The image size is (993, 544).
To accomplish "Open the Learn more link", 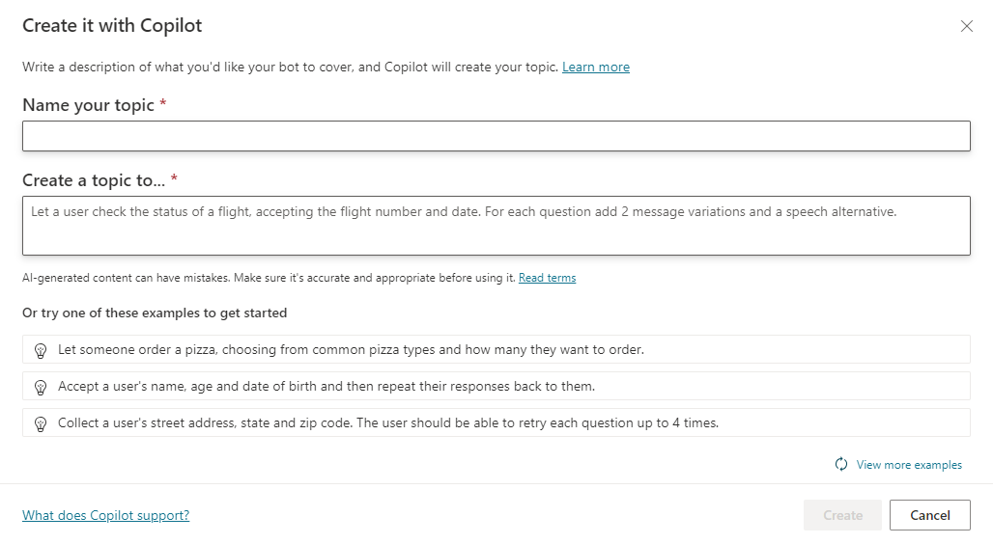I will 595,68.
